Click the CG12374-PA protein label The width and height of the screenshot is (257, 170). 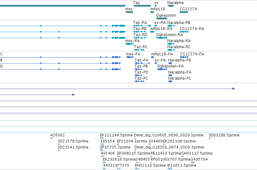point(192,54)
